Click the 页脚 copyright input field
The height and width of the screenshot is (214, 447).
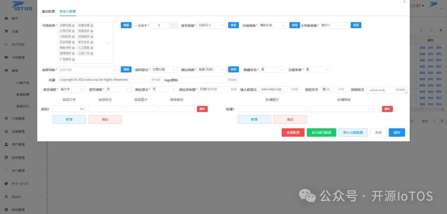tap(109, 80)
